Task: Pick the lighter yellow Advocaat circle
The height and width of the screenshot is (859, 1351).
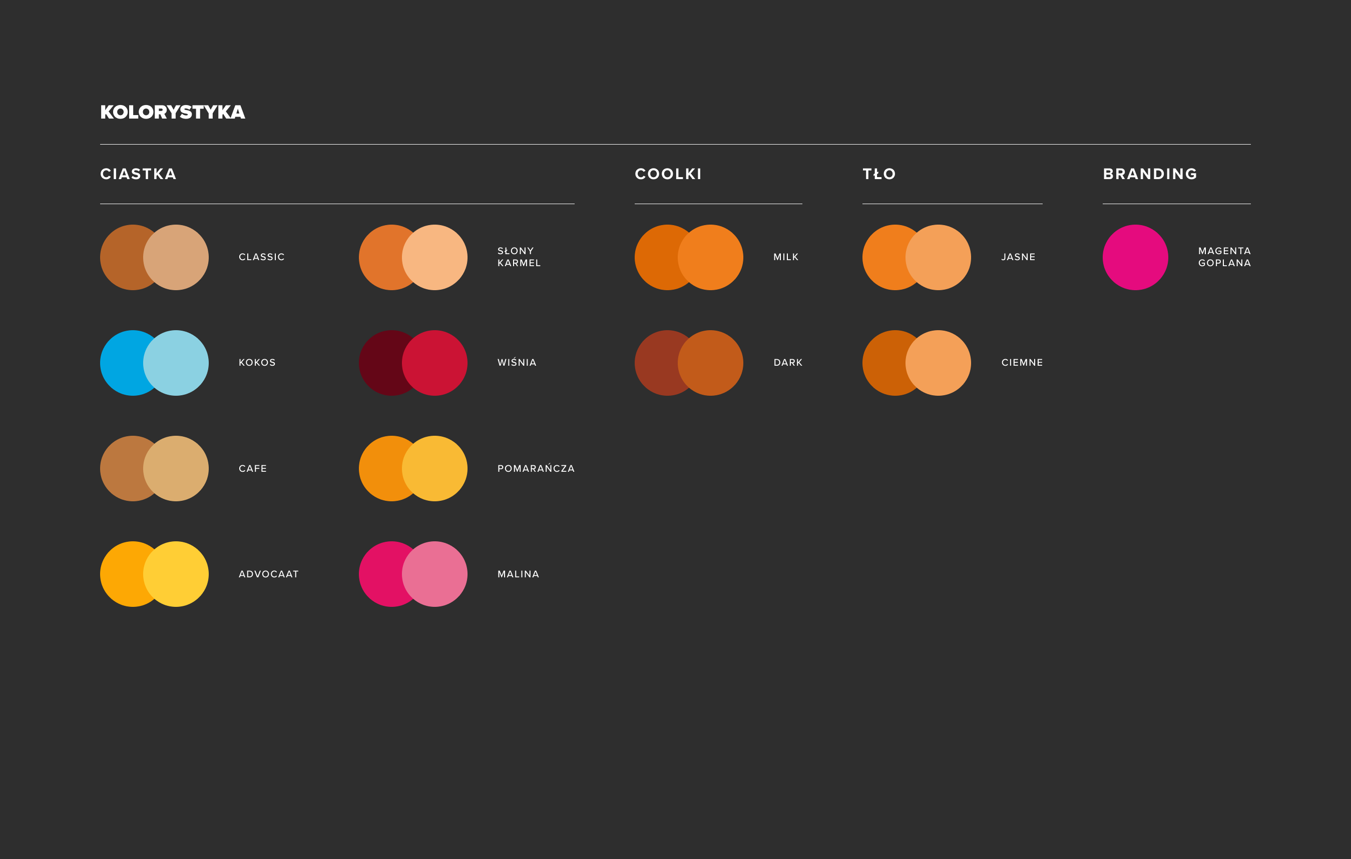Action: point(176,574)
